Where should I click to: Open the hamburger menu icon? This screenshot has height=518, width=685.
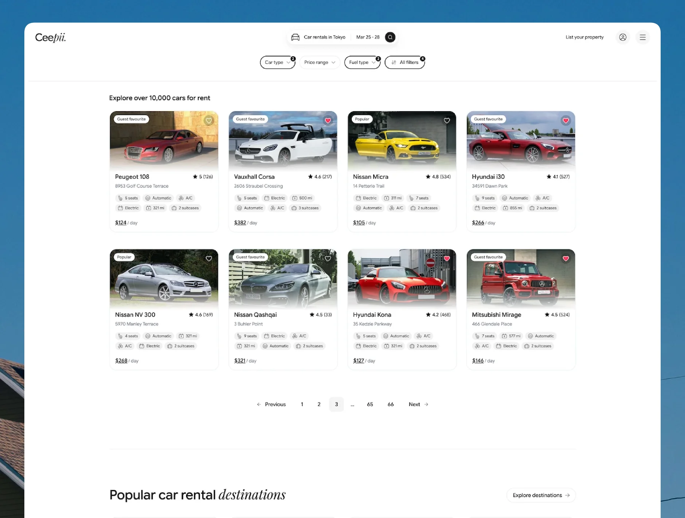tap(643, 37)
